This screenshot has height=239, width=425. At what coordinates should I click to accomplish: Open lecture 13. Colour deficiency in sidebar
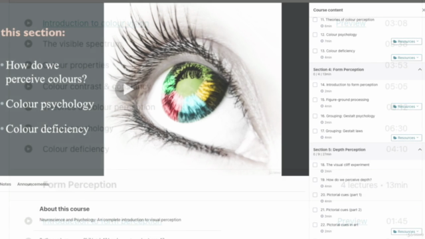tap(337, 51)
